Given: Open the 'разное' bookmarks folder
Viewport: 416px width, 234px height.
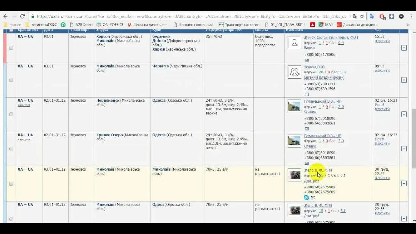Looking at the screenshot, I should pyautogui.click(x=12, y=25).
